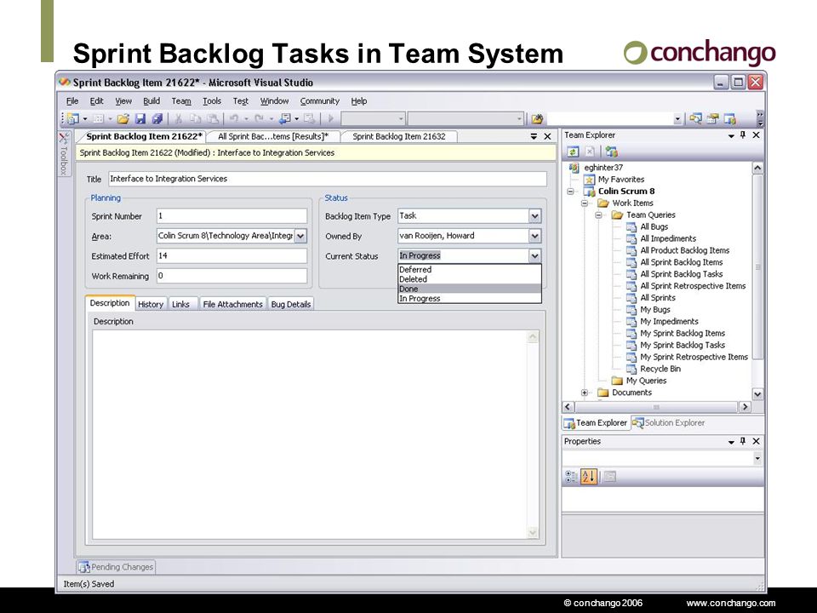Viewport: 817px width, 613px height.
Task: Open the Backlog Item Type dropdown
Action: [x=534, y=215]
